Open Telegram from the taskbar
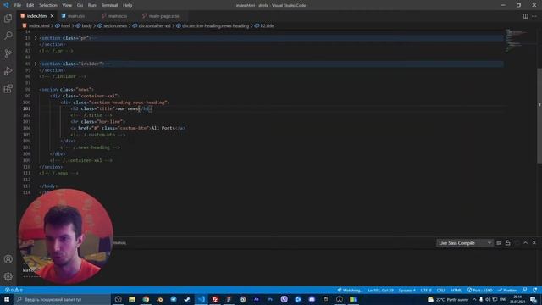The image size is (542, 305). click(x=174, y=299)
